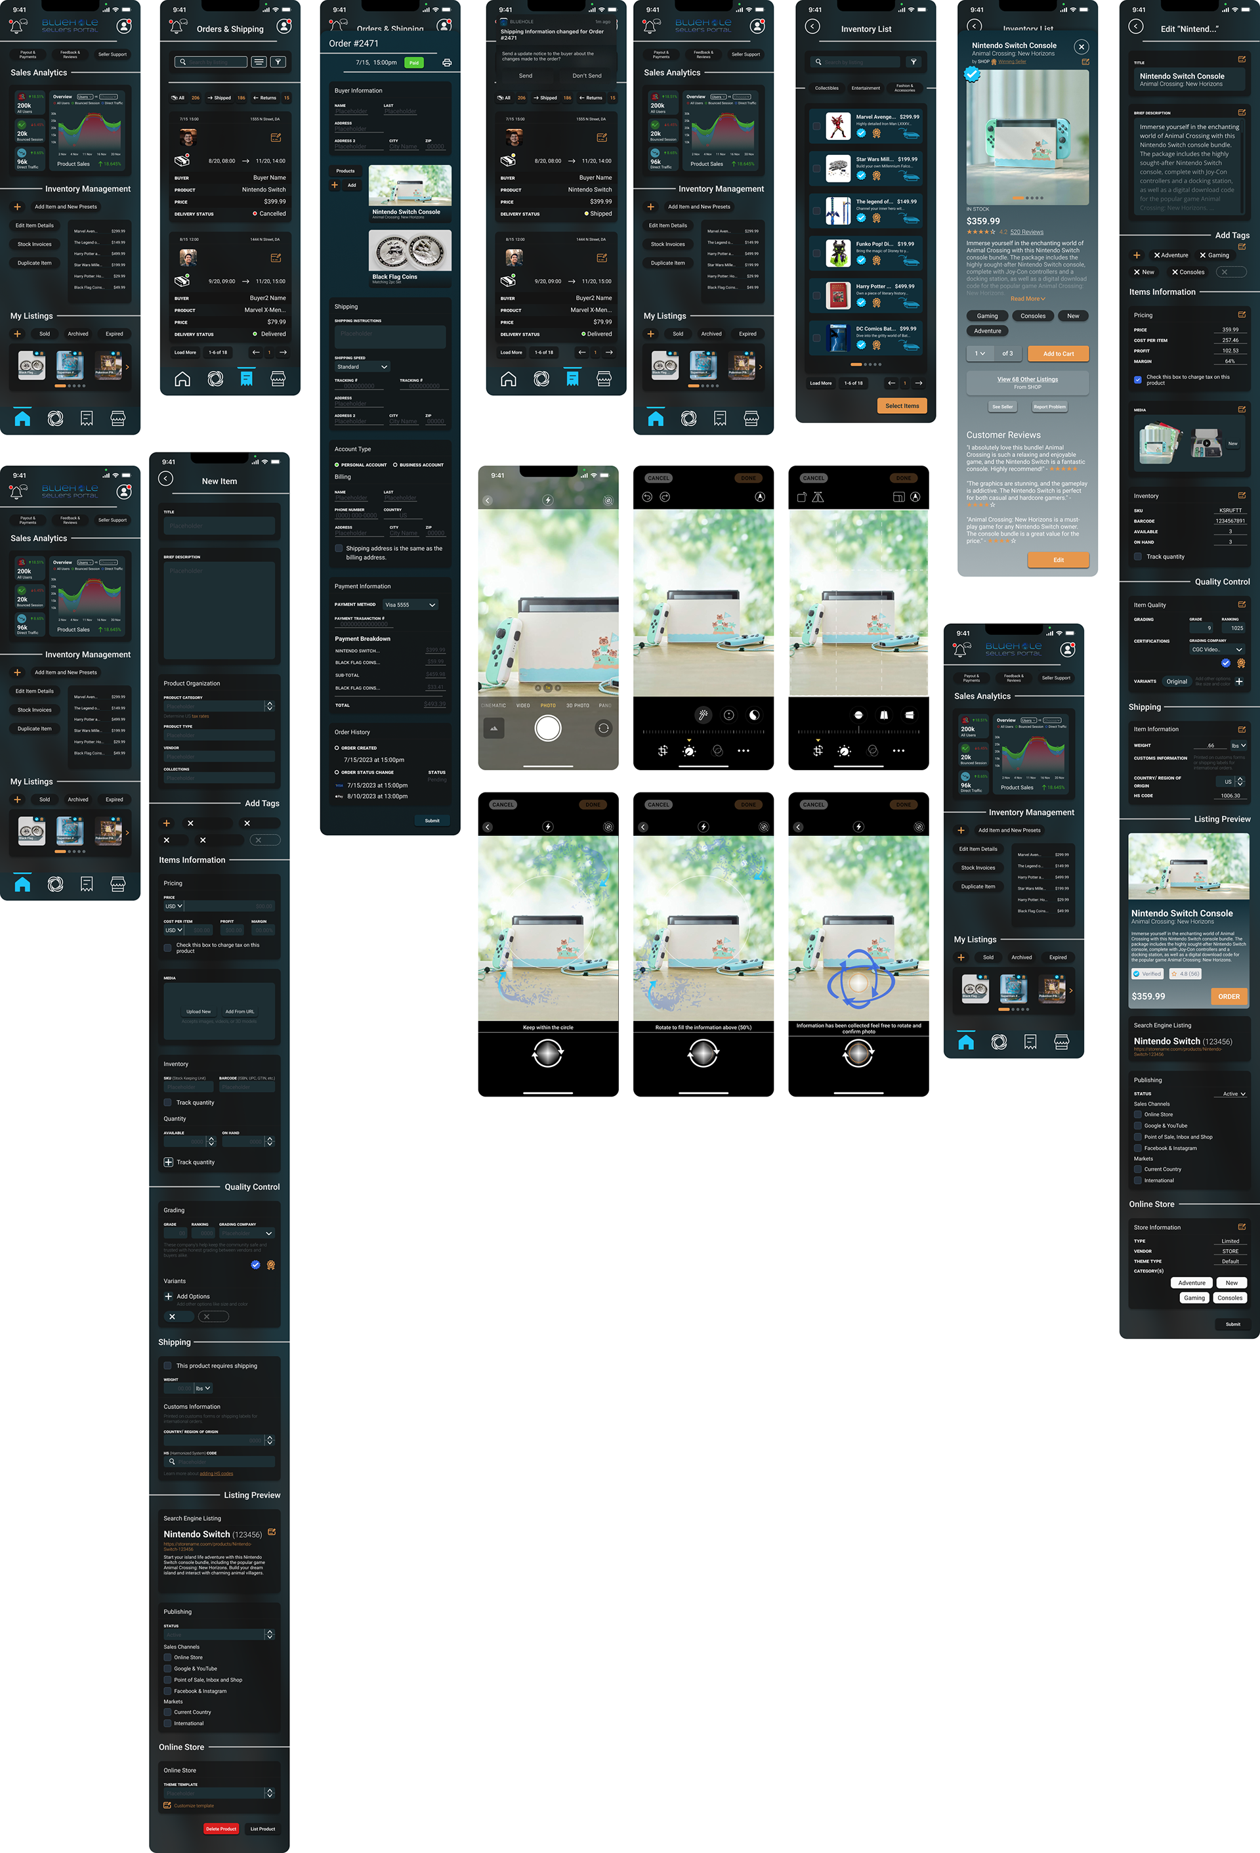Click the Add to Cart button
Image resolution: width=1260 pixels, height=1853 pixels.
click(x=1058, y=353)
